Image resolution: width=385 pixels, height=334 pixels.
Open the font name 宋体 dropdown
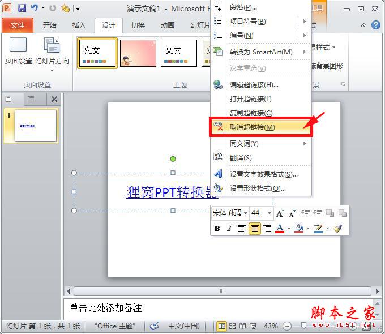click(x=245, y=213)
